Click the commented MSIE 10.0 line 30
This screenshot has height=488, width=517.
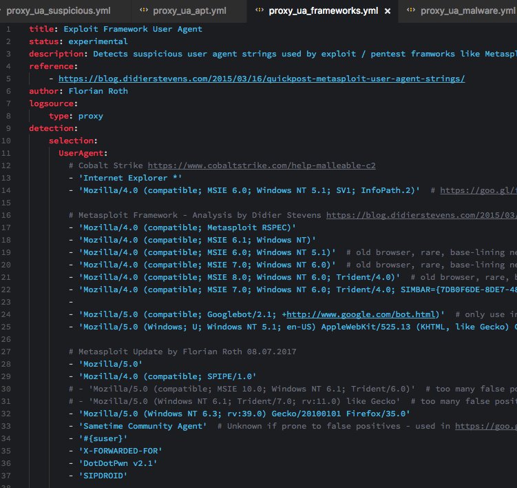coord(293,389)
